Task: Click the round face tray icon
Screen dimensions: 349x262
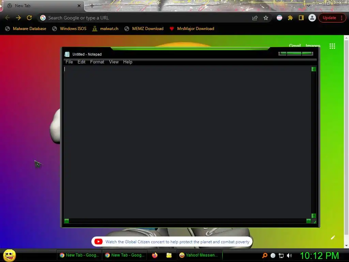Action: [273, 256]
